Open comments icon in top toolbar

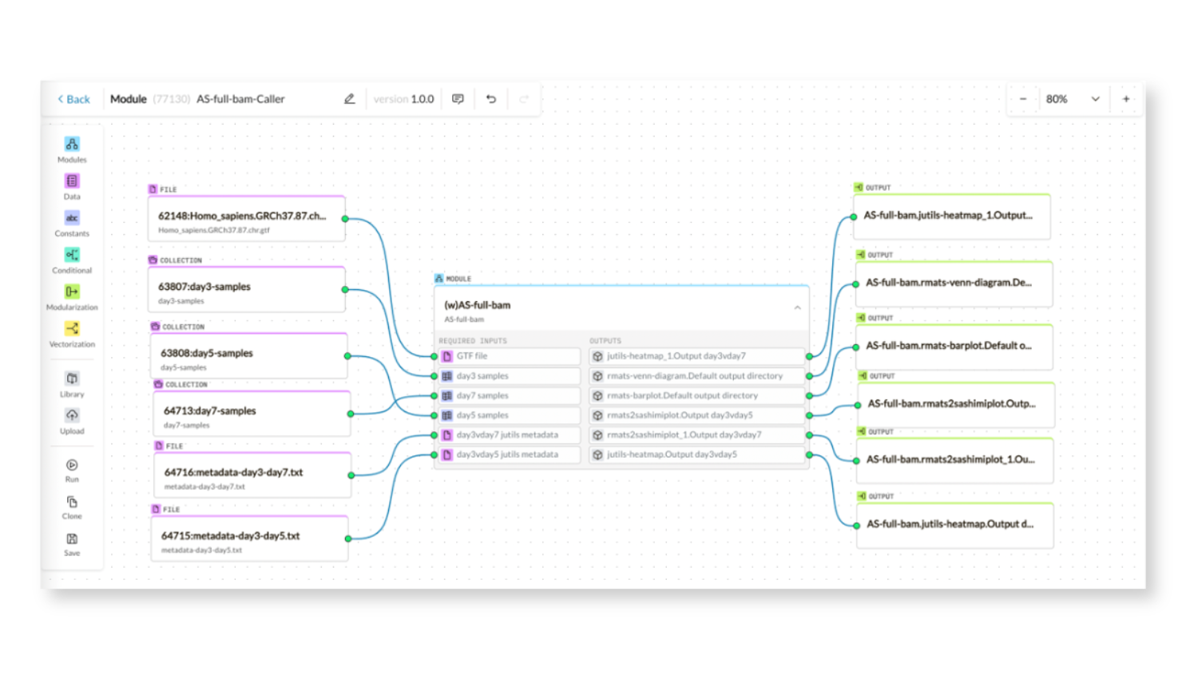pyautogui.click(x=458, y=99)
